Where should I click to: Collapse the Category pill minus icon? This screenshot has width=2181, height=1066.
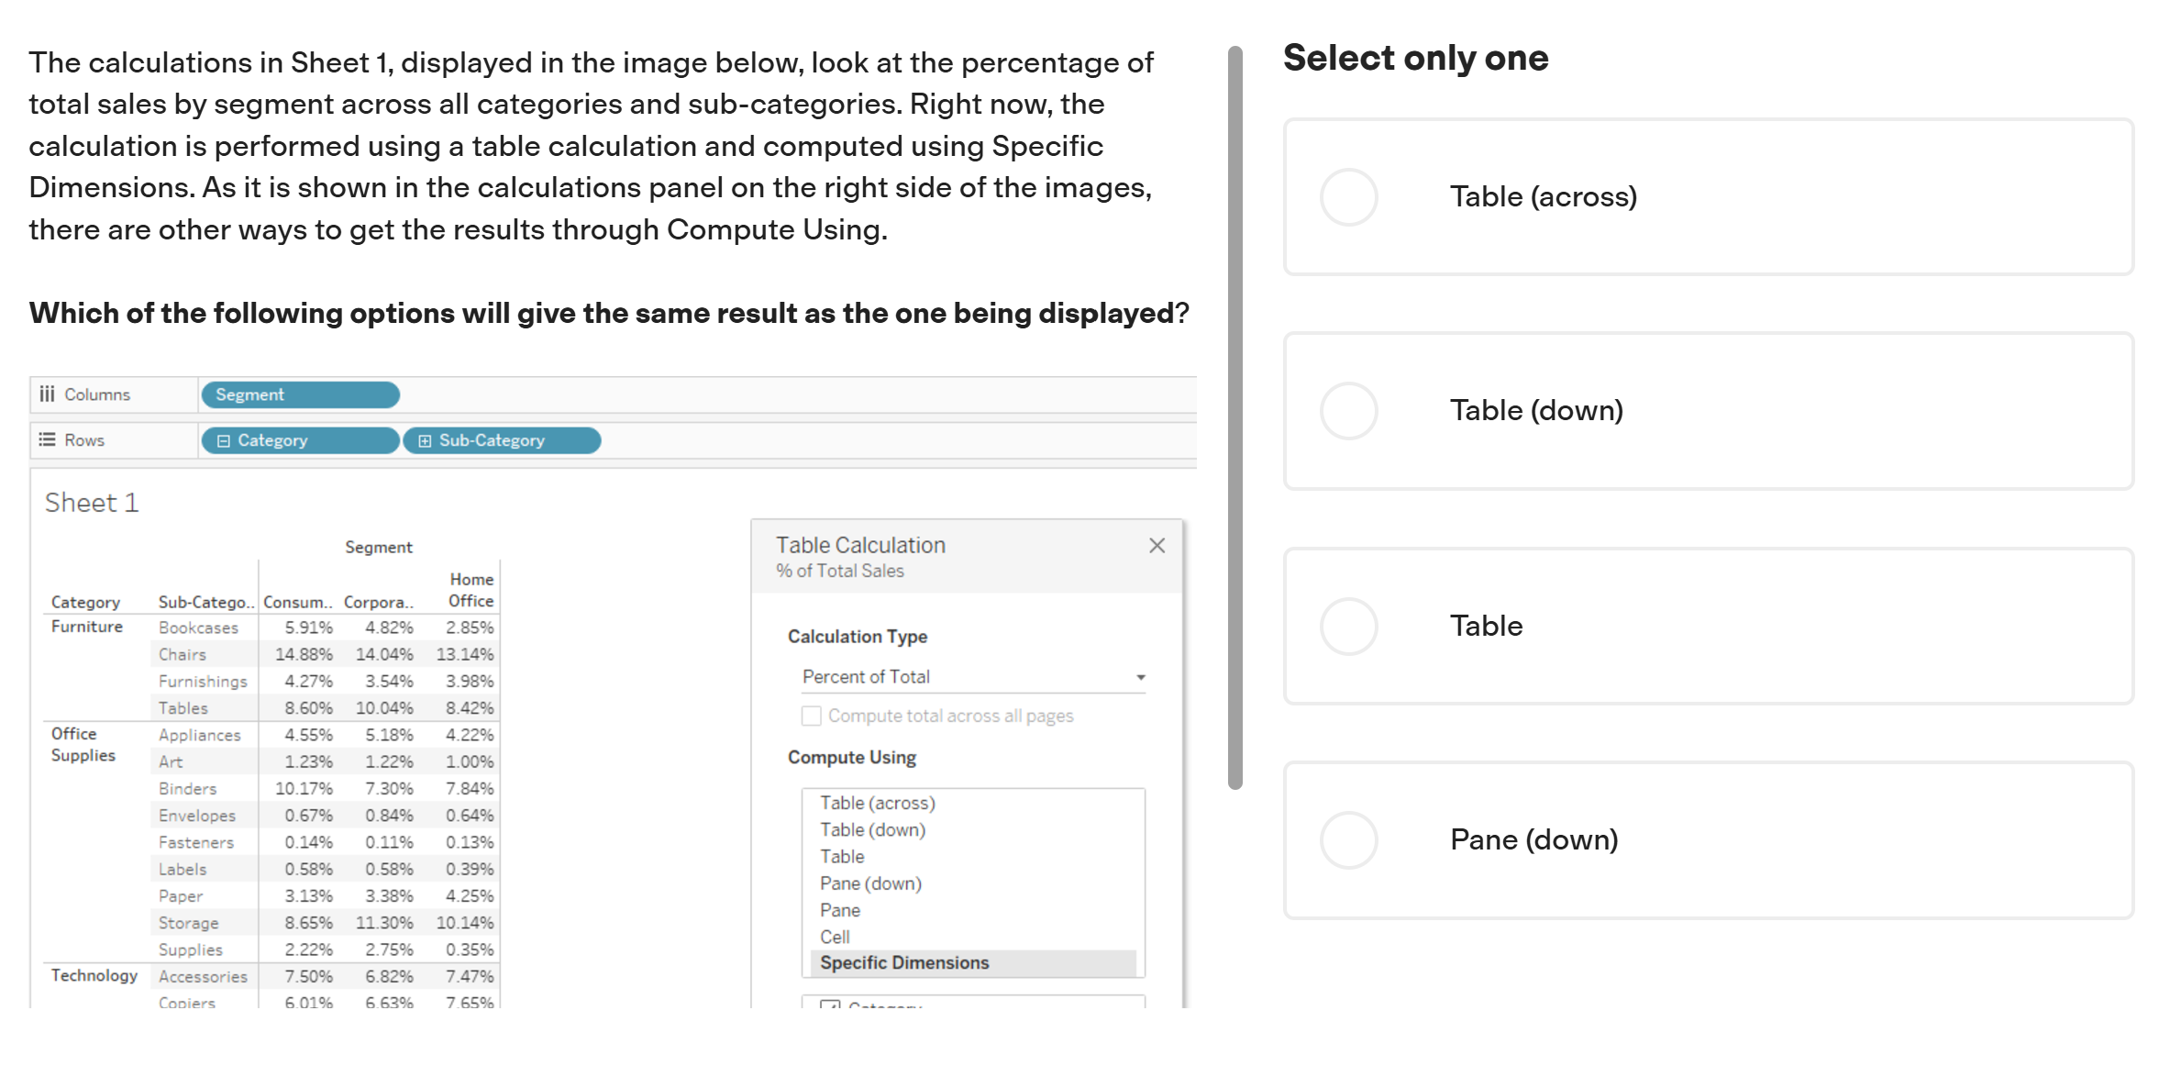tap(223, 441)
